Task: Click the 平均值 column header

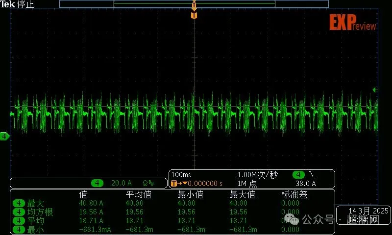Action: pos(139,194)
